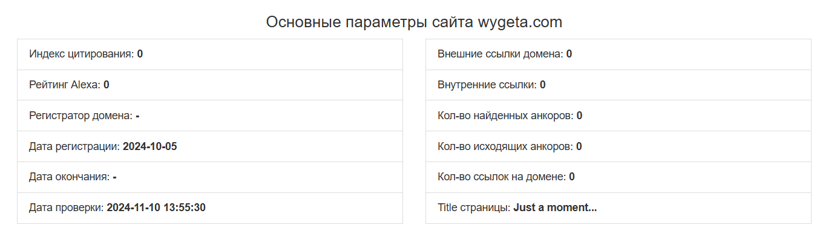This screenshot has width=840, height=245.
Task: Click the "Внутренние ссылки" value 0
Action: (x=543, y=85)
